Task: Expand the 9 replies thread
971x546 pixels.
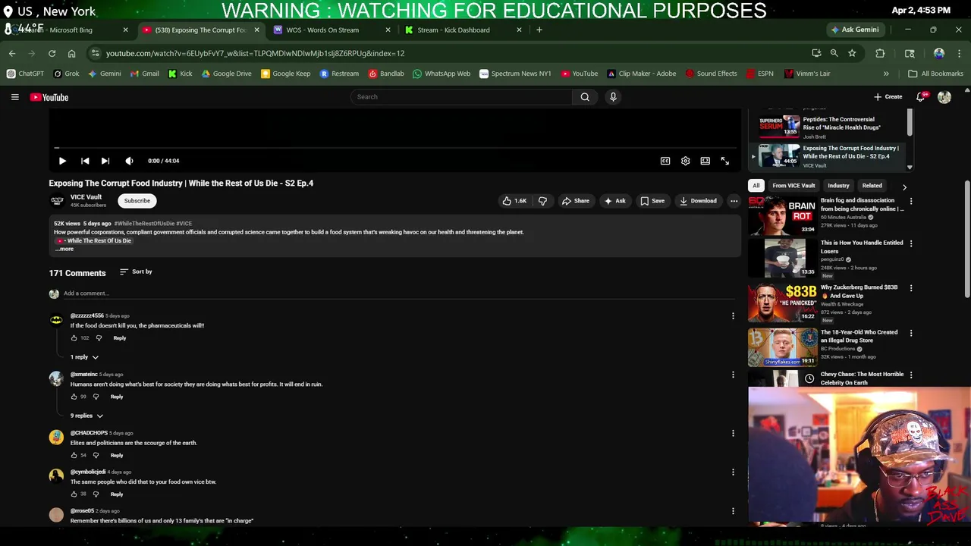Action: (x=86, y=416)
